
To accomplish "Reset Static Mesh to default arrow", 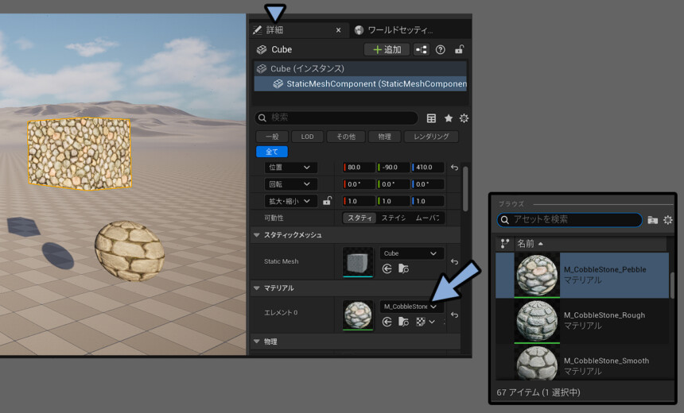I will [x=454, y=261].
